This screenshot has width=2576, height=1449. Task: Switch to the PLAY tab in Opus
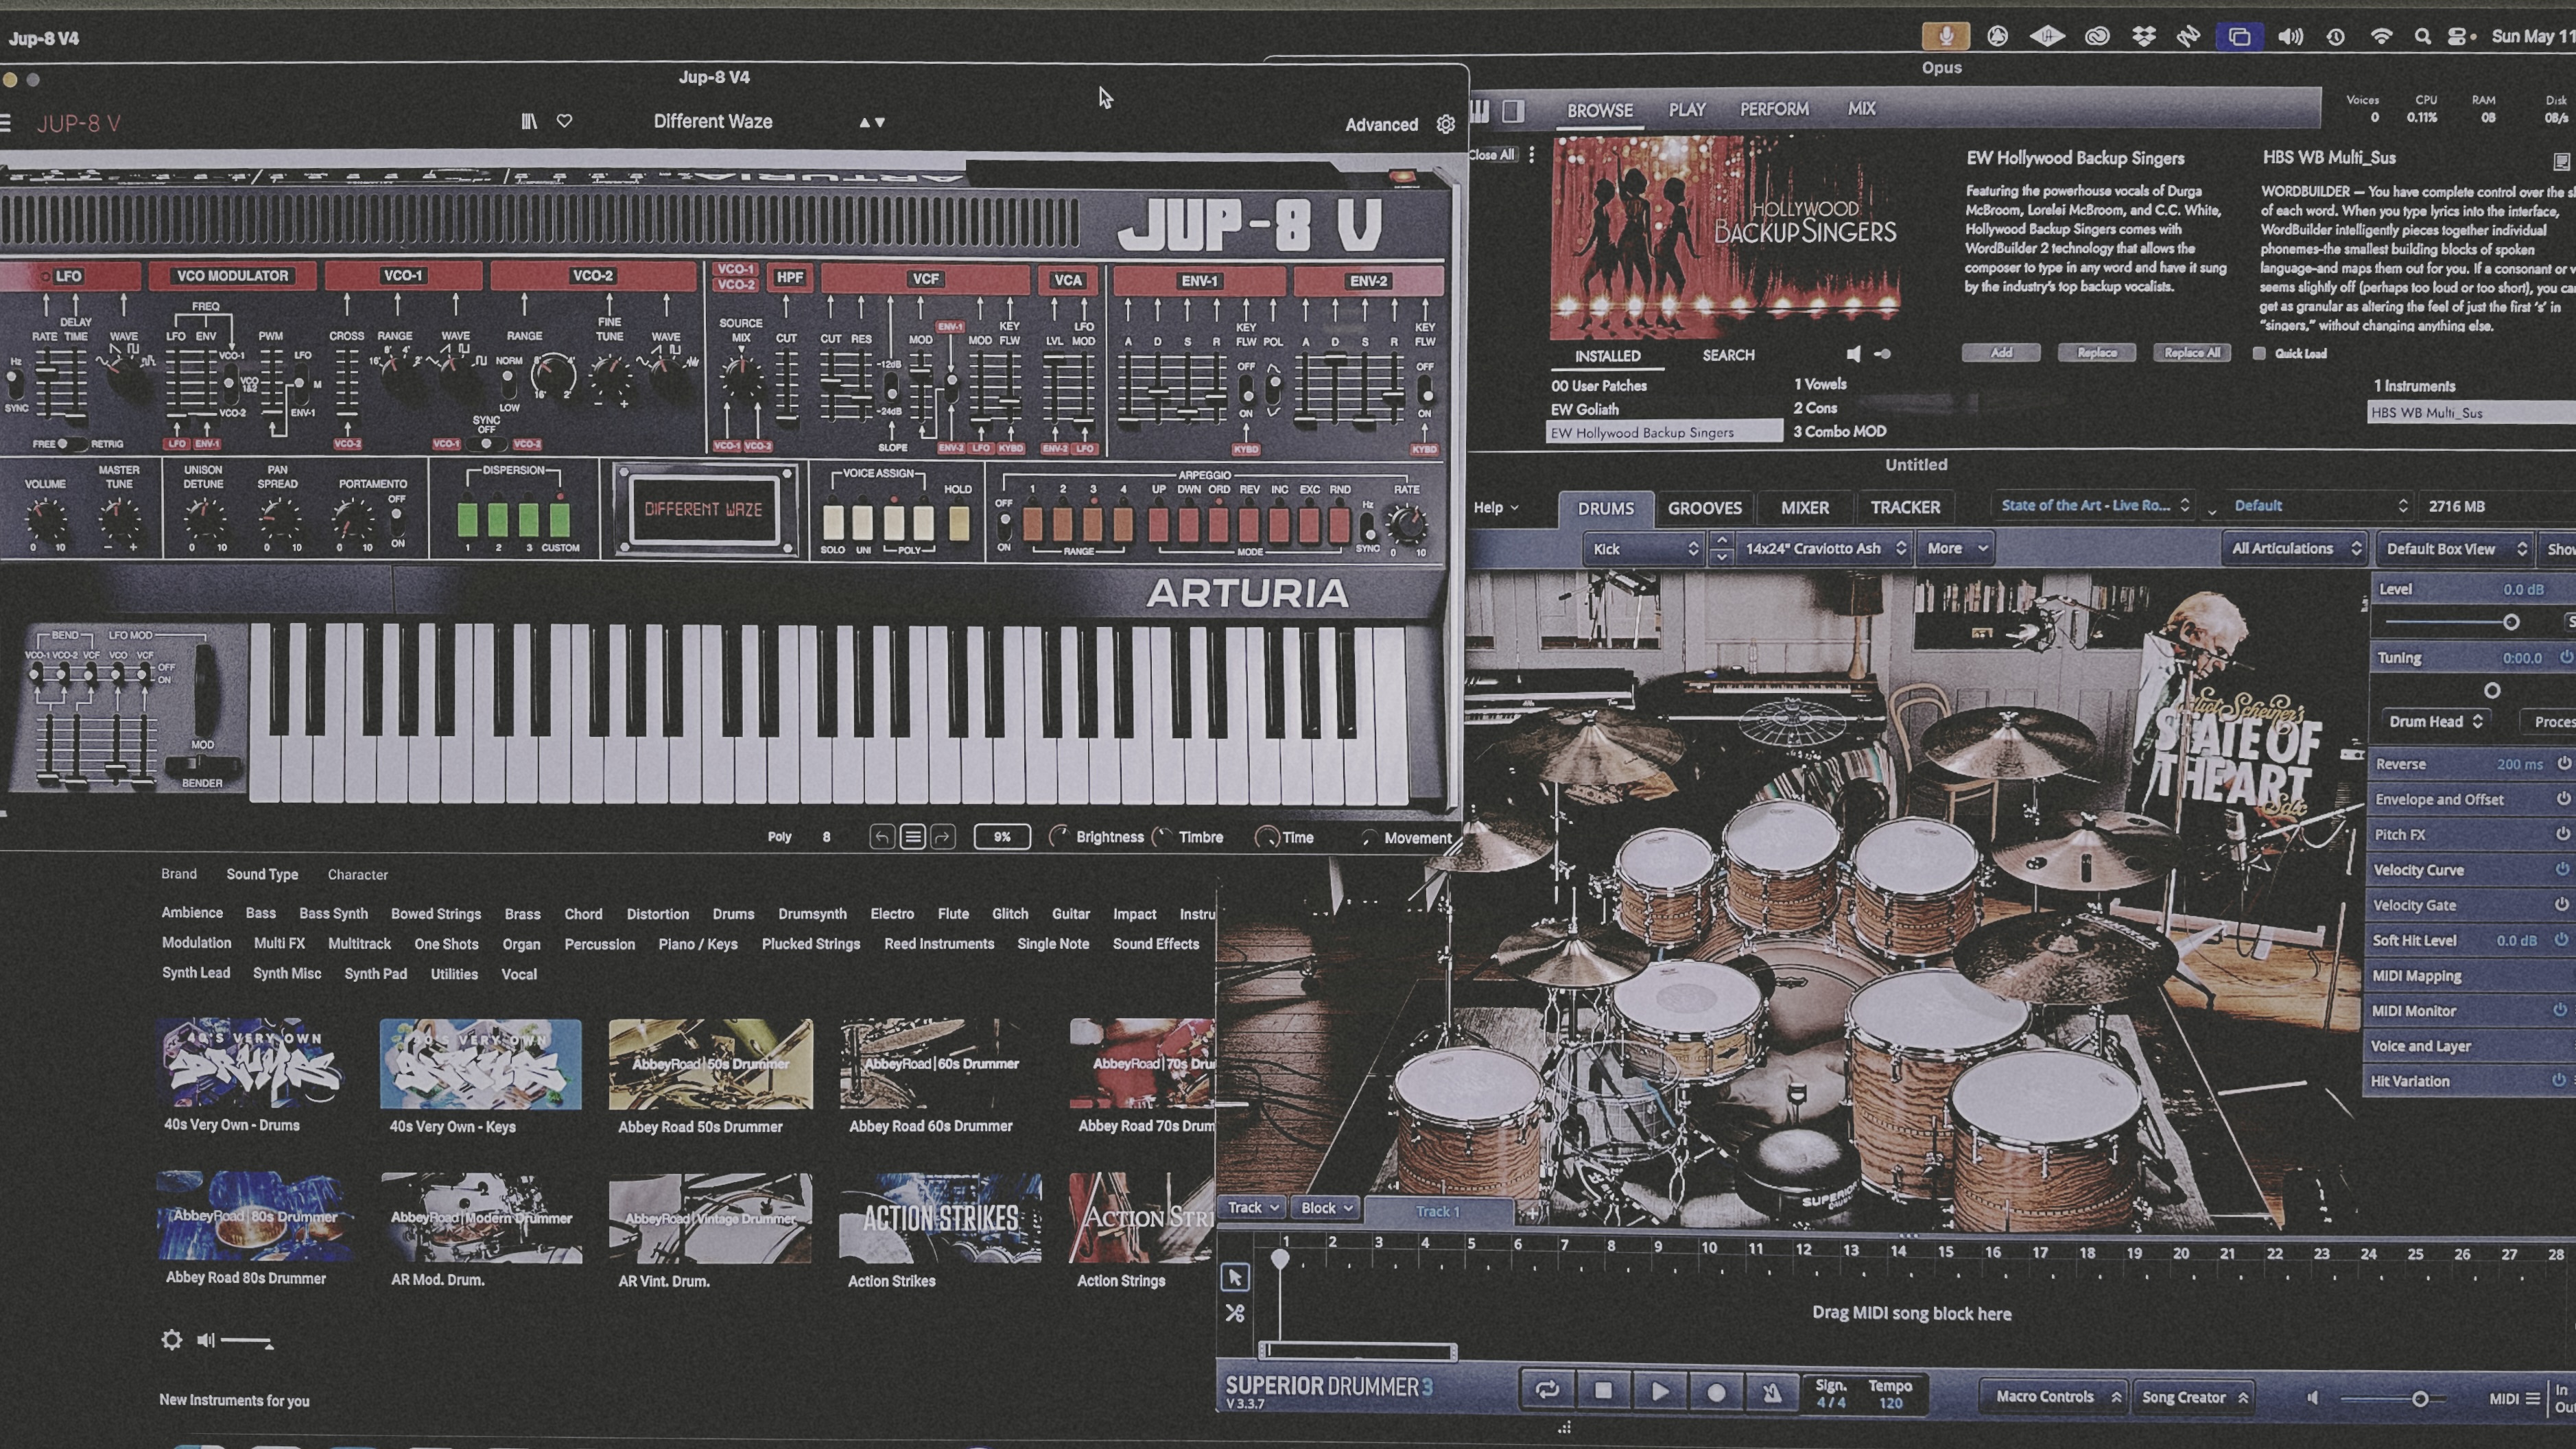(x=1687, y=110)
